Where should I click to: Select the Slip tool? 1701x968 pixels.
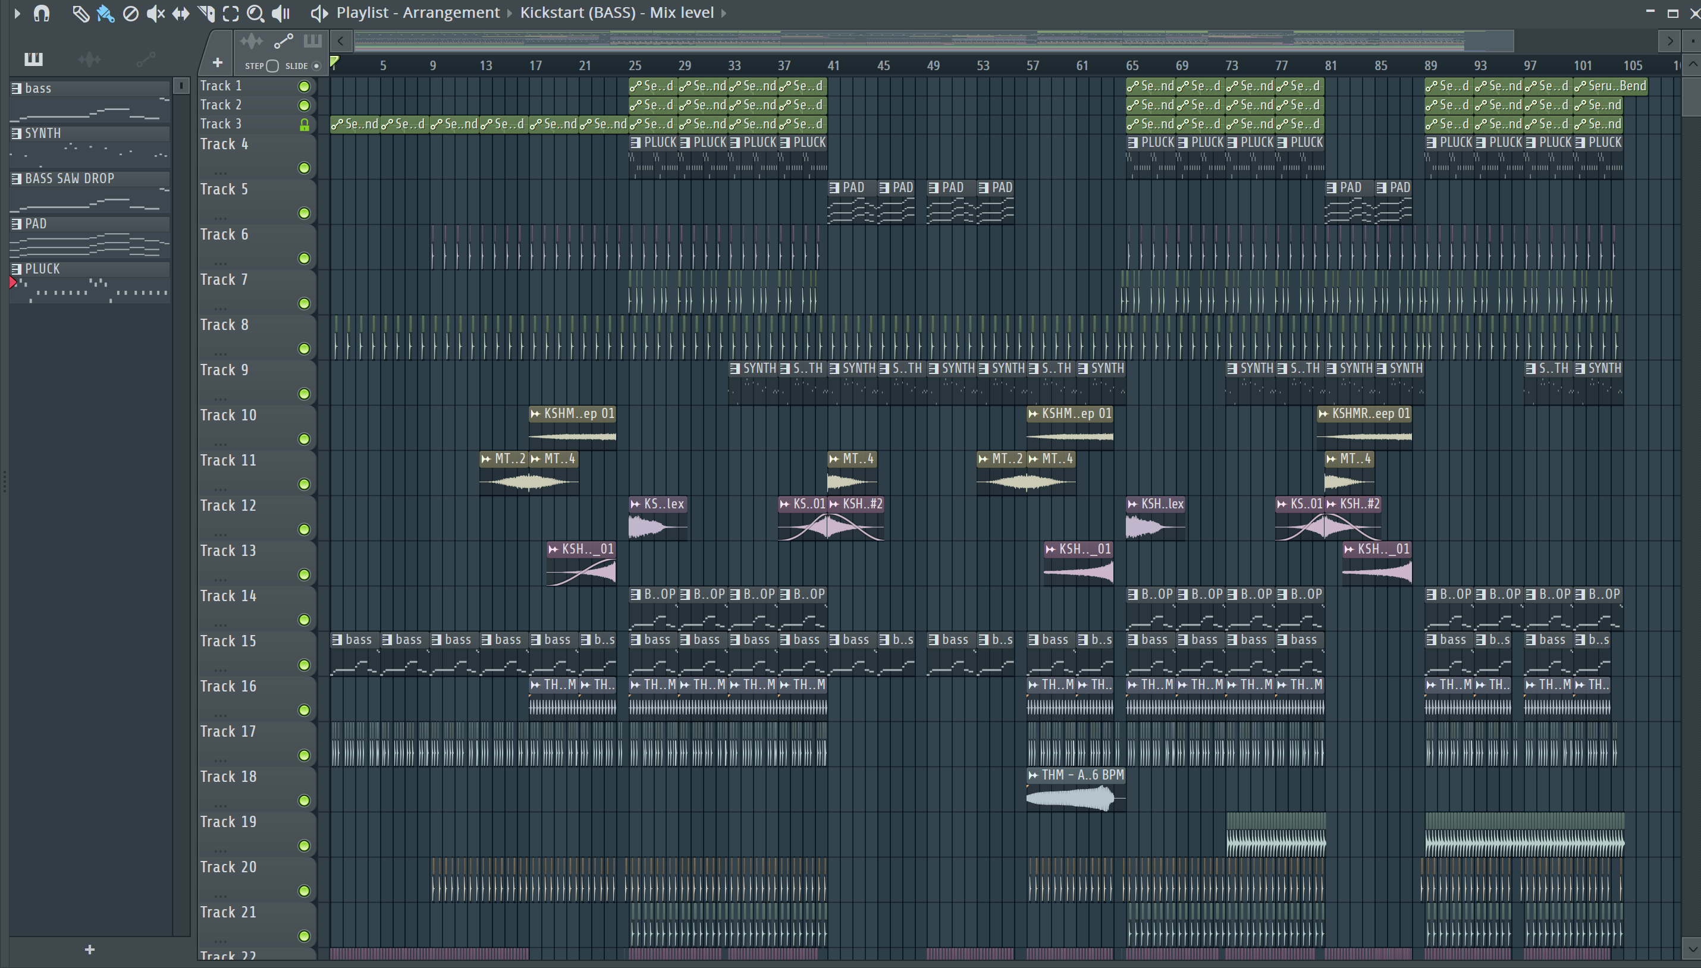tap(180, 12)
